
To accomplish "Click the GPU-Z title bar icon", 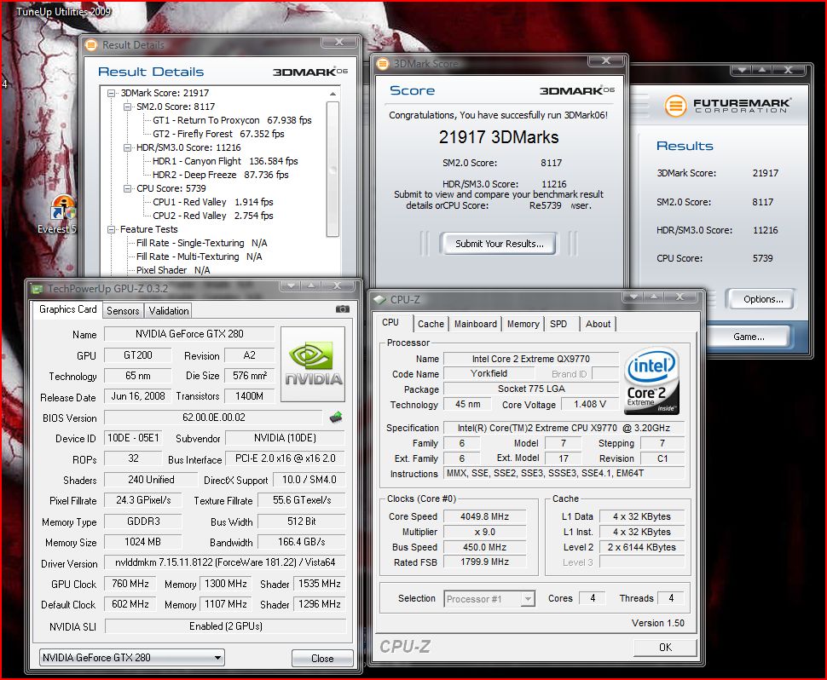I will [37, 289].
